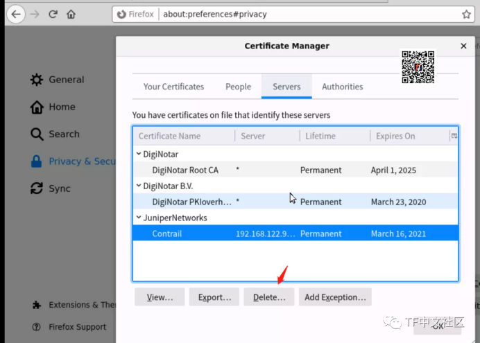Click the April 1, 2025 expiry cell
This screenshot has width=480, height=343.
(393, 170)
